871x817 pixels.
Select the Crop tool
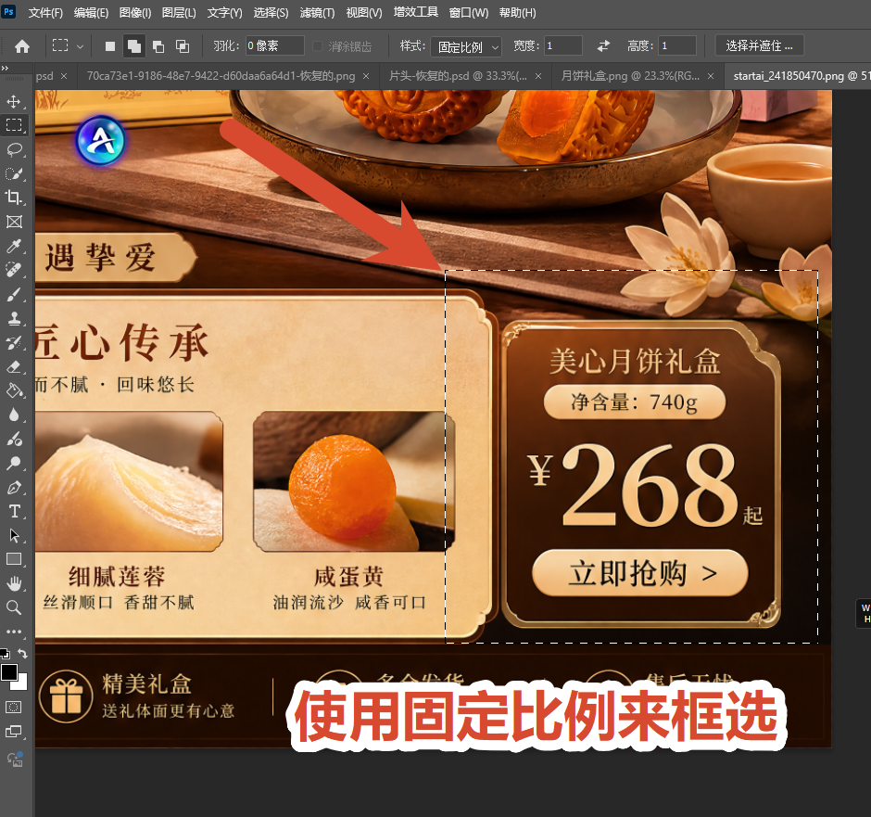(14, 198)
